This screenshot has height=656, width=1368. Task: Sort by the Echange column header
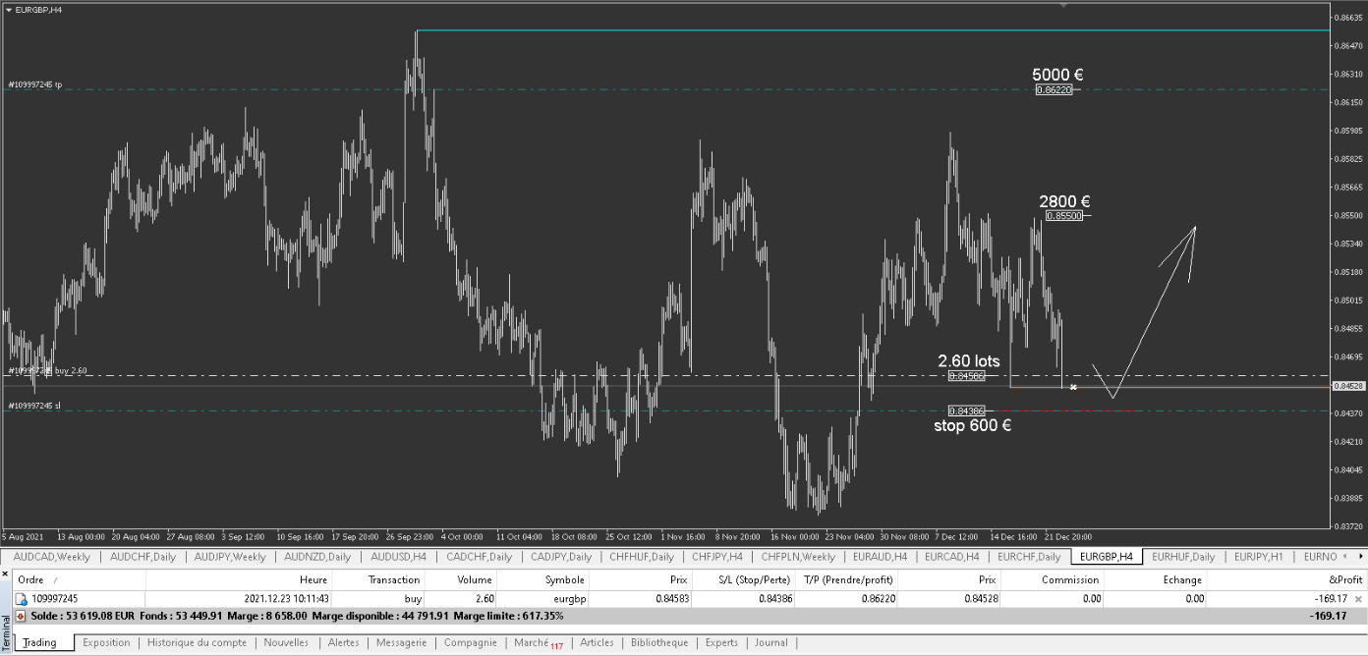click(x=1156, y=580)
